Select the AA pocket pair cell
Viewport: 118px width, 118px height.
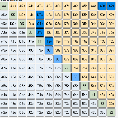[x=4, y=6]
